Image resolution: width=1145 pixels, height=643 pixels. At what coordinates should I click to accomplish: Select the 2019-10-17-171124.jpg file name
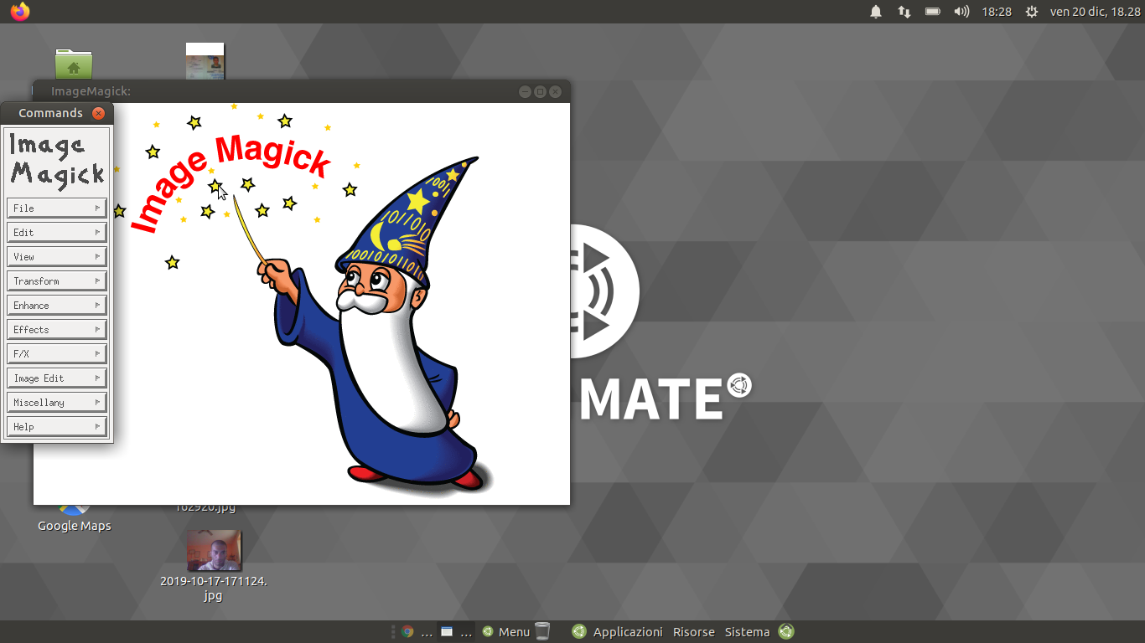point(214,588)
